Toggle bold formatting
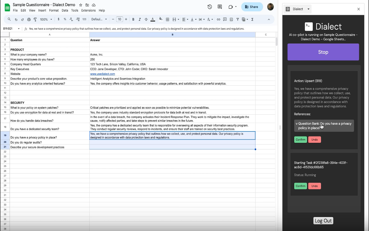Viewport: 369px width, 231px height. 133,19
